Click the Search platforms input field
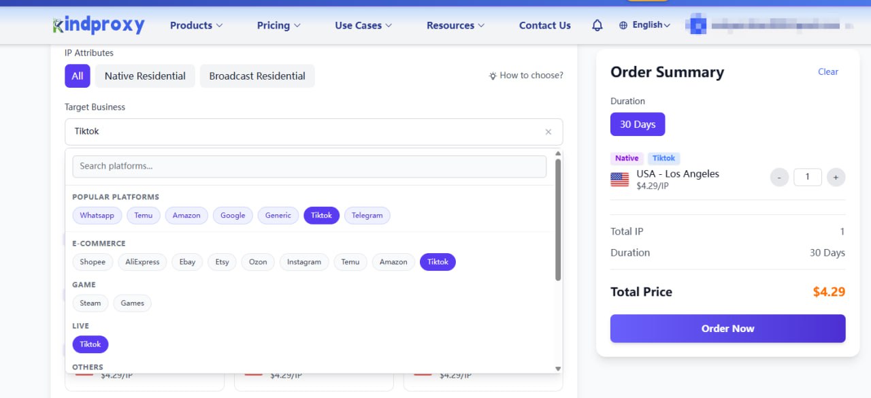 click(309, 166)
